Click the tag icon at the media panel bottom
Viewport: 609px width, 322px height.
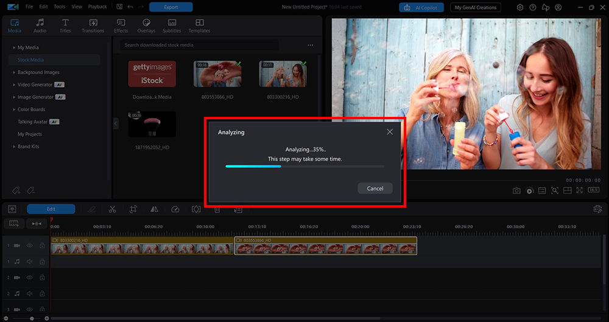tap(16, 191)
